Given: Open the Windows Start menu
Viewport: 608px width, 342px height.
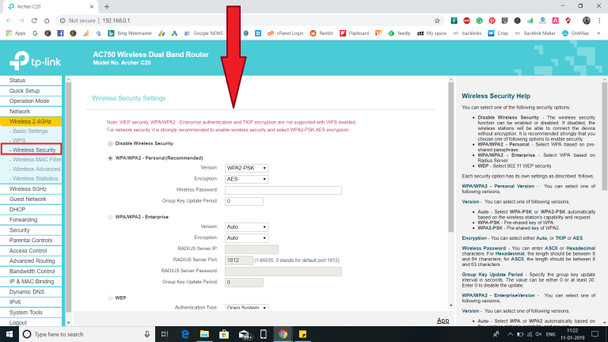Looking at the screenshot, I should [x=9, y=334].
